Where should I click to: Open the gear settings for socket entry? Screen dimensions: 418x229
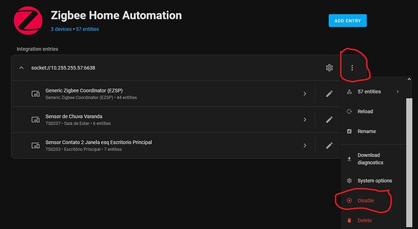[x=329, y=68]
